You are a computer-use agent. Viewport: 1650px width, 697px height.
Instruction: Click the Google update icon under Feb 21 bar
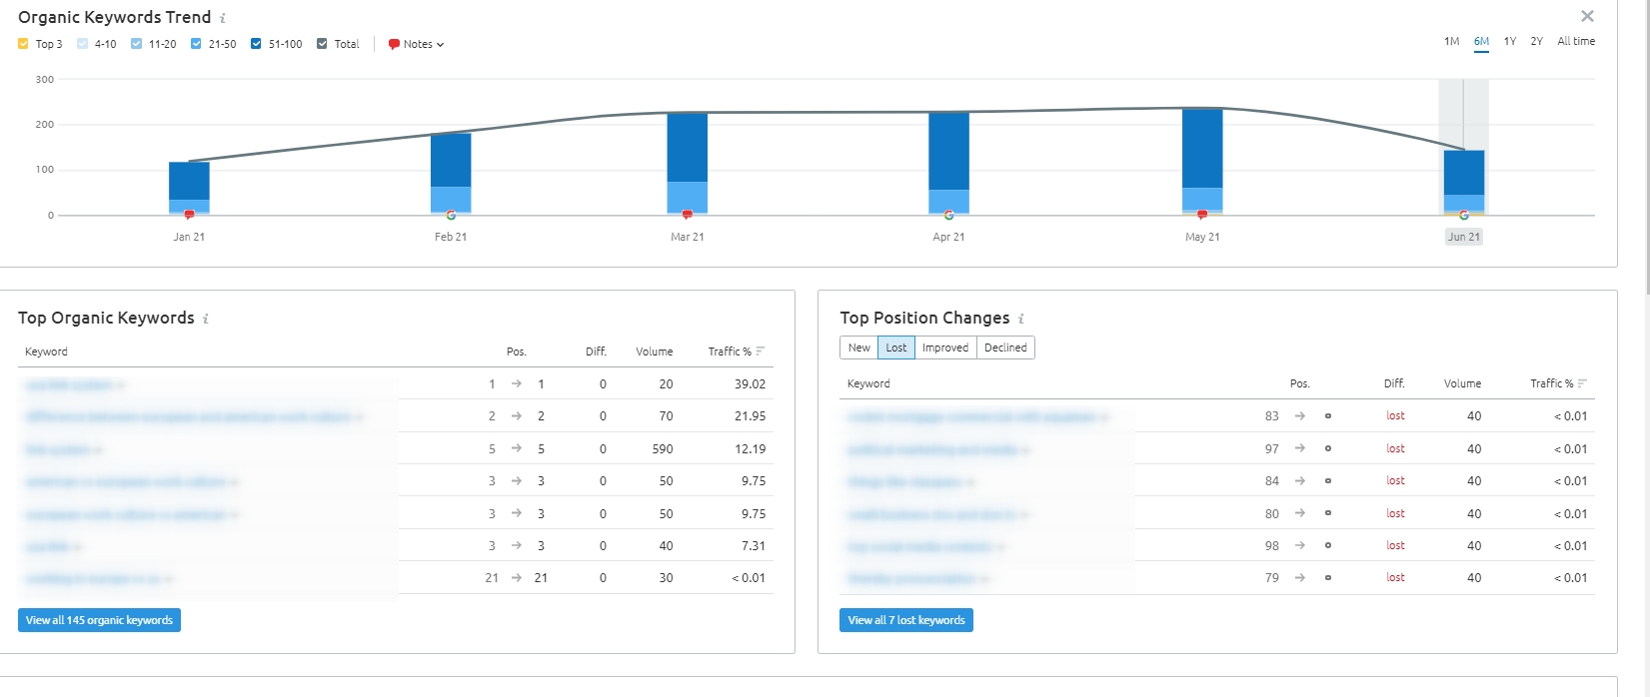pos(451,215)
